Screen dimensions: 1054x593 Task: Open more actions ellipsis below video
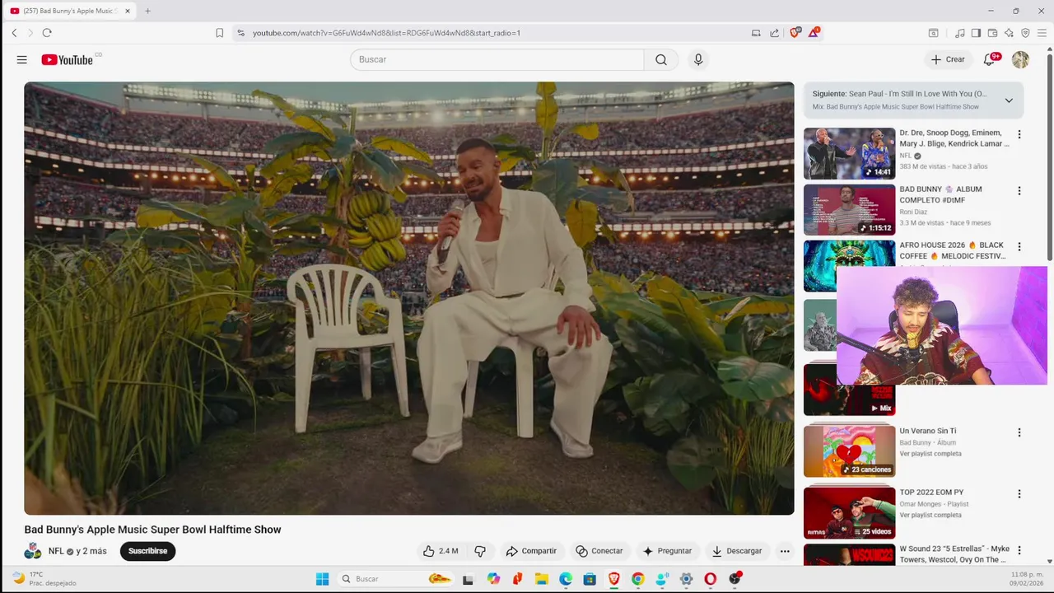785,551
